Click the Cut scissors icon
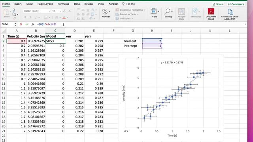253x142 pixels. pyautogui.click(x=14, y=10)
